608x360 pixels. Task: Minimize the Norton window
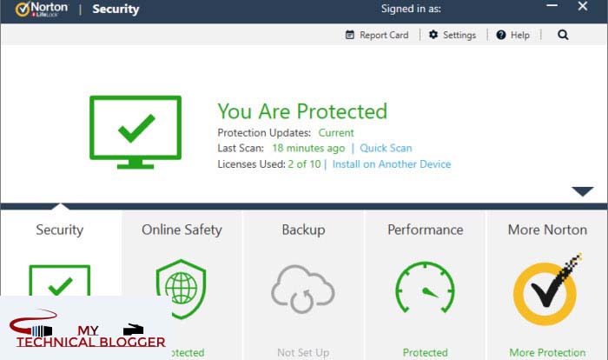point(552,6)
